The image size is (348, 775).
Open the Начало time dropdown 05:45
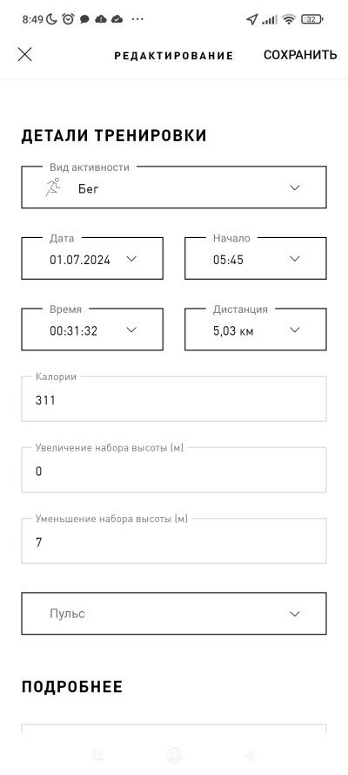point(255,259)
